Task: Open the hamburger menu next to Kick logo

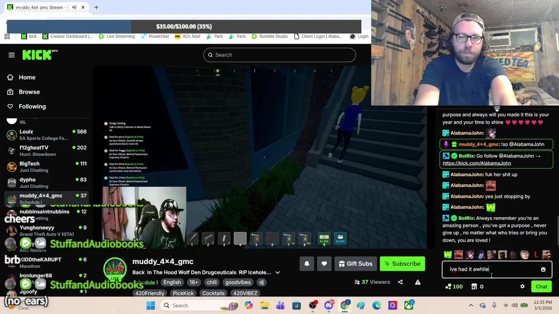Action: [11, 55]
